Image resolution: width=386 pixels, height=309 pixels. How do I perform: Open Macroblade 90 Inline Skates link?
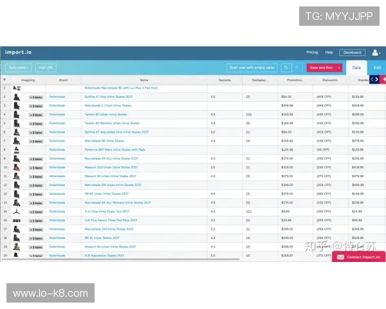click(x=104, y=141)
